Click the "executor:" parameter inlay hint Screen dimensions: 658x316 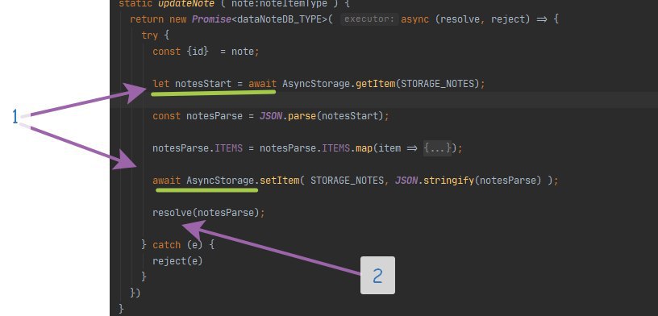(x=369, y=19)
